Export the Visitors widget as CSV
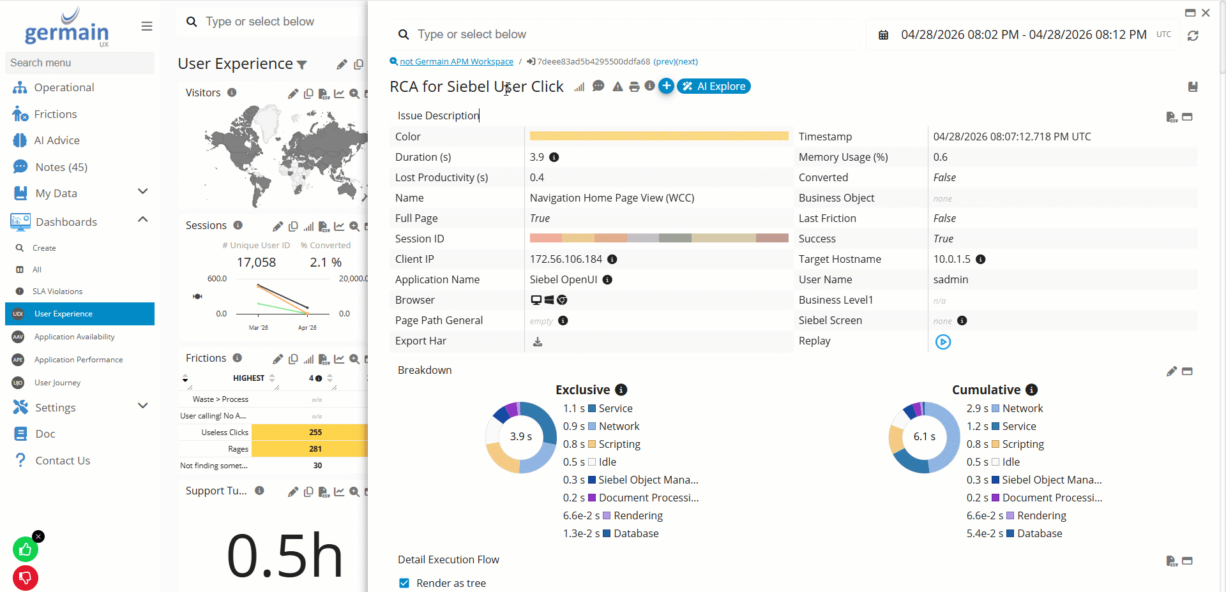The width and height of the screenshot is (1226, 592). tap(324, 94)
